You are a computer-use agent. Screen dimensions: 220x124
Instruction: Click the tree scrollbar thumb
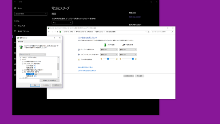point(58,66)
